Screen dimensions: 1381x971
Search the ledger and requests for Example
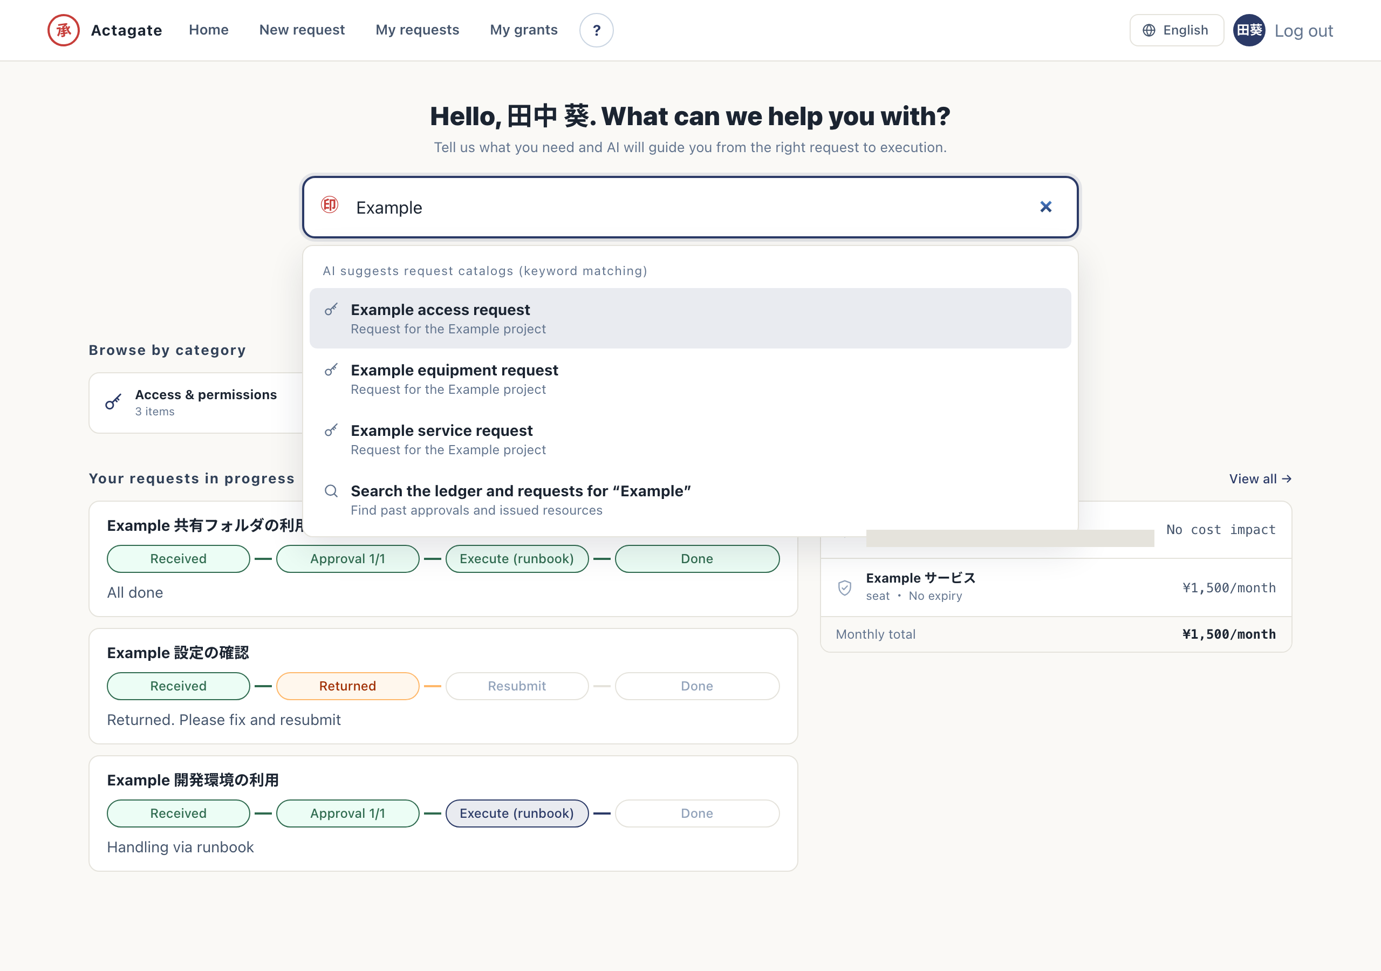[x=690, y=500]
